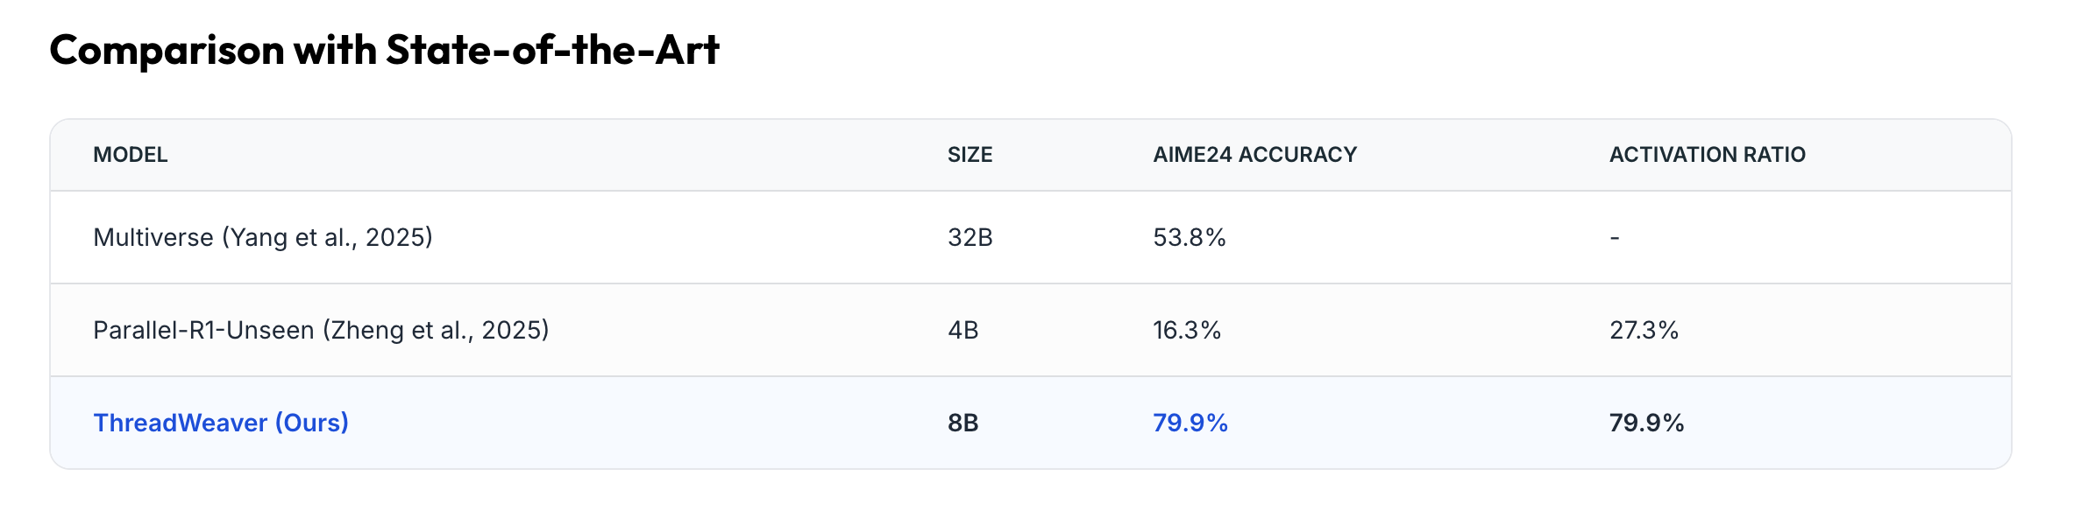Select the bold 8B size cell
Image resolution: width=2081 pixels, height=511 pixels.
(x=962, y=423)
